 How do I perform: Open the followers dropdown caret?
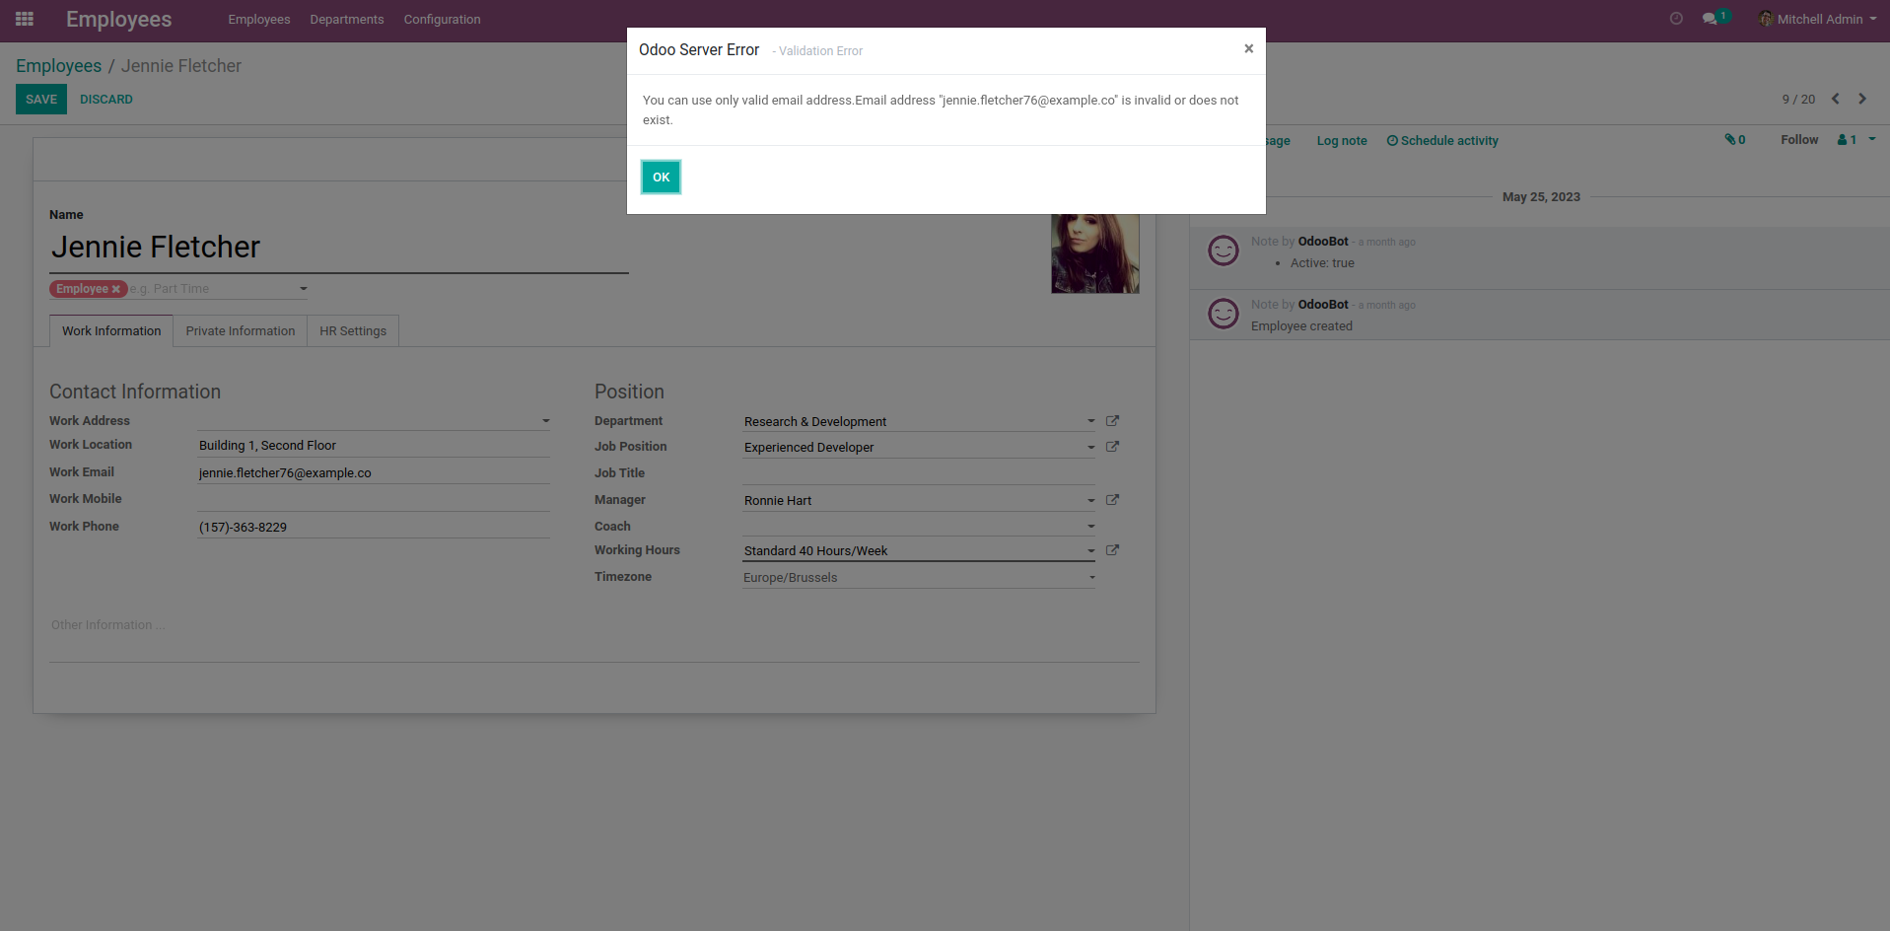click(x=1872, y=139)
